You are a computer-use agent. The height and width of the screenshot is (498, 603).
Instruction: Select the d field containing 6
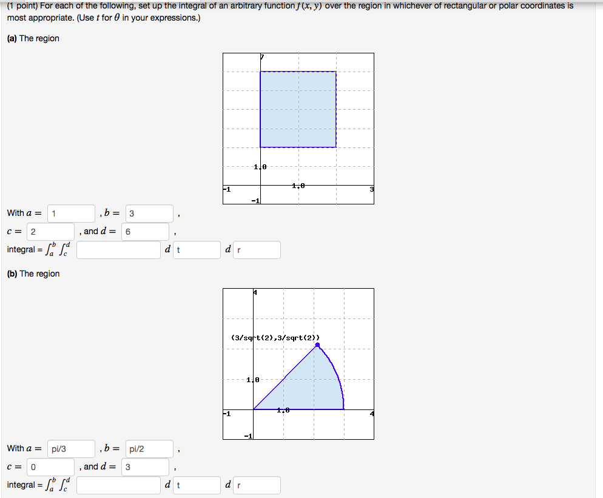coord(146,232)
